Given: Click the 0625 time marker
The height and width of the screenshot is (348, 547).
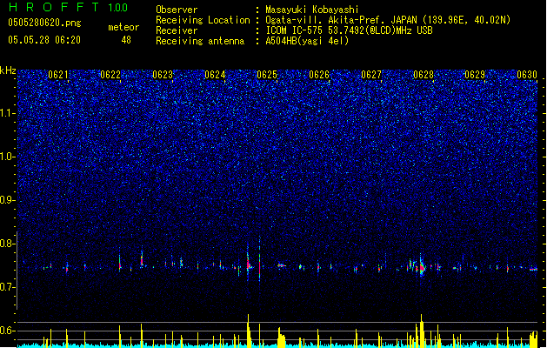Looking at the screenshot, I should [267, 75].
